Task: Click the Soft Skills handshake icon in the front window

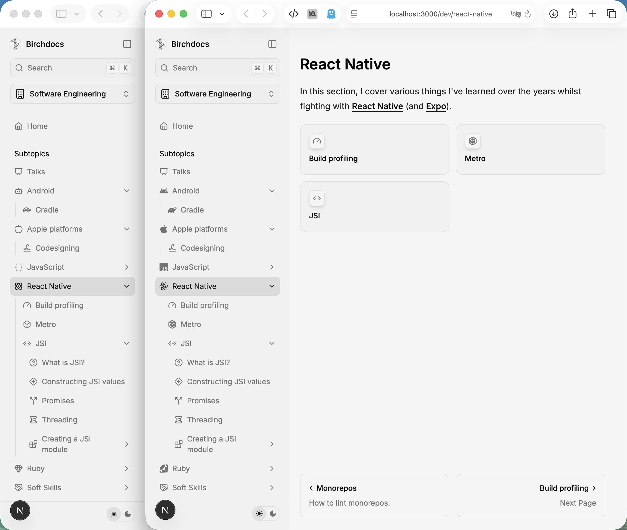Action: [164, 488]
